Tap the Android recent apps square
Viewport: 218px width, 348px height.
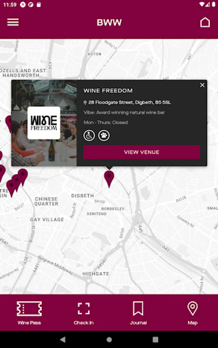[155, 339]
